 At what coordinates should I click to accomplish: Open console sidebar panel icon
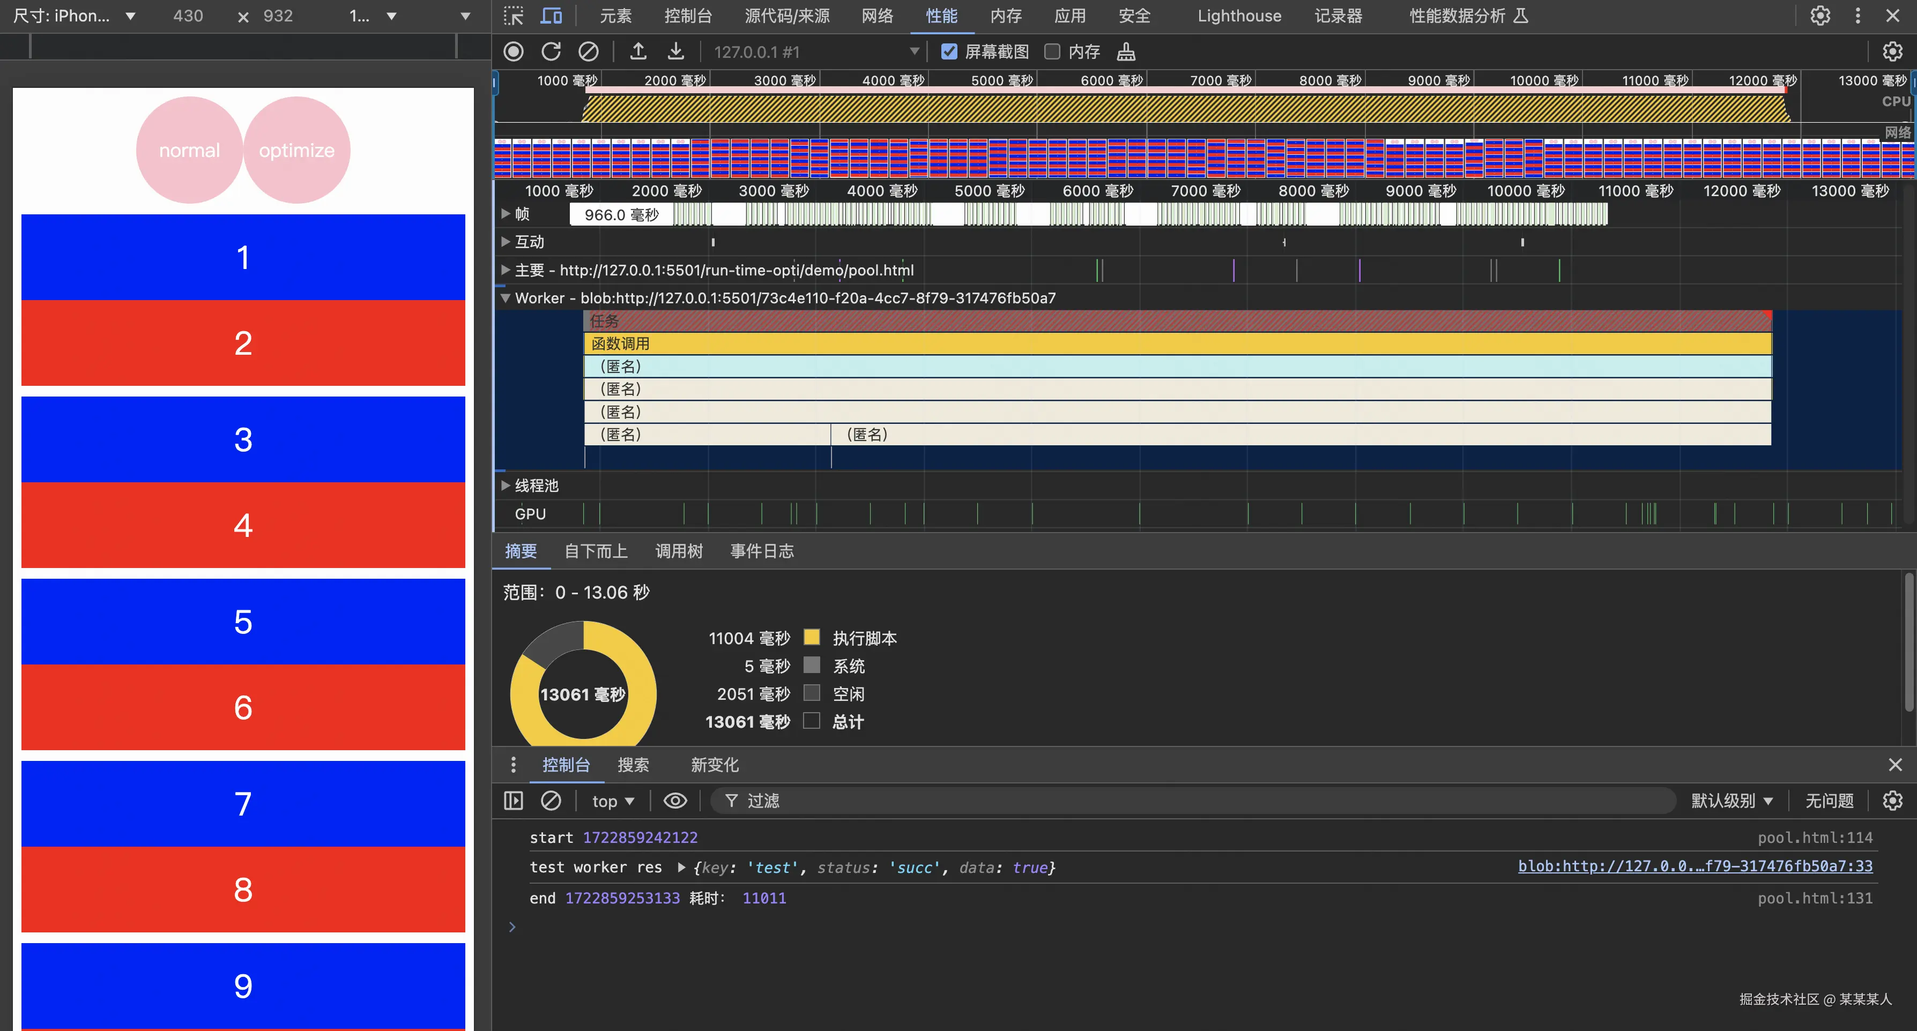click(x=514, y=801)
